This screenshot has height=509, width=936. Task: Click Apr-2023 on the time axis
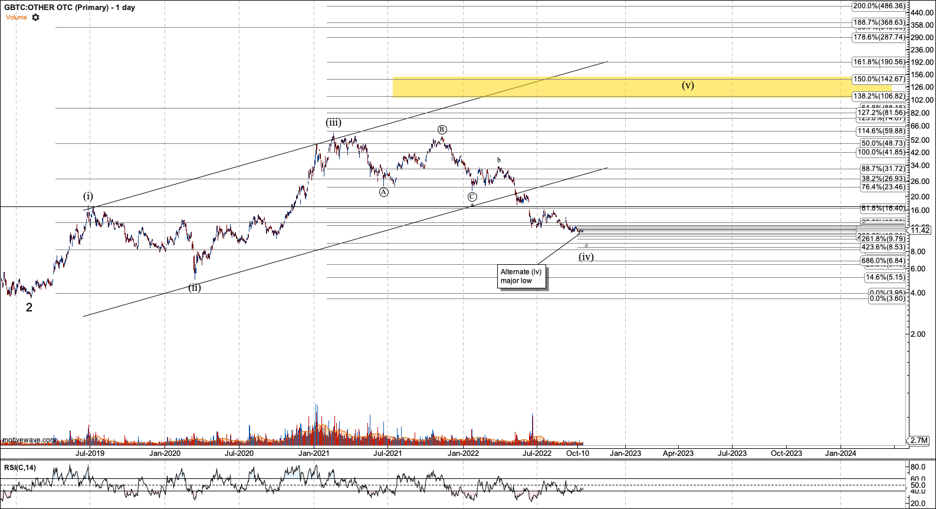678,454
